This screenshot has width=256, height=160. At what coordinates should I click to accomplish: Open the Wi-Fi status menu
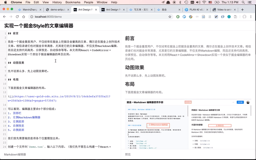(x=204, y=2)
